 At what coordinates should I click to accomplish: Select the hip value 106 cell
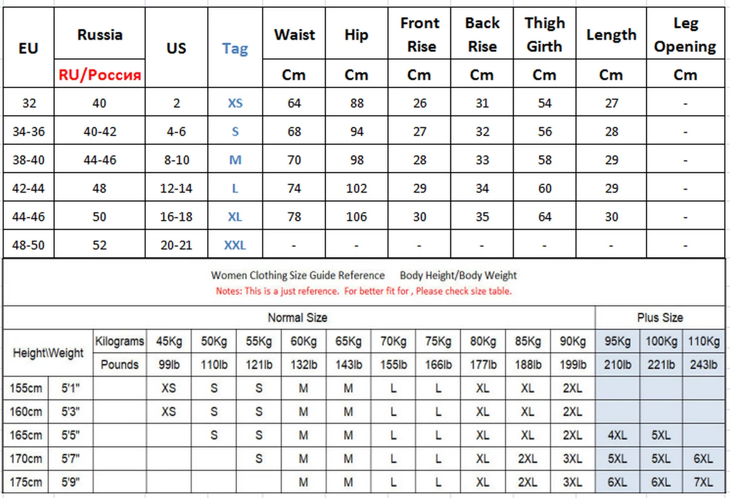tap(357, 217)
